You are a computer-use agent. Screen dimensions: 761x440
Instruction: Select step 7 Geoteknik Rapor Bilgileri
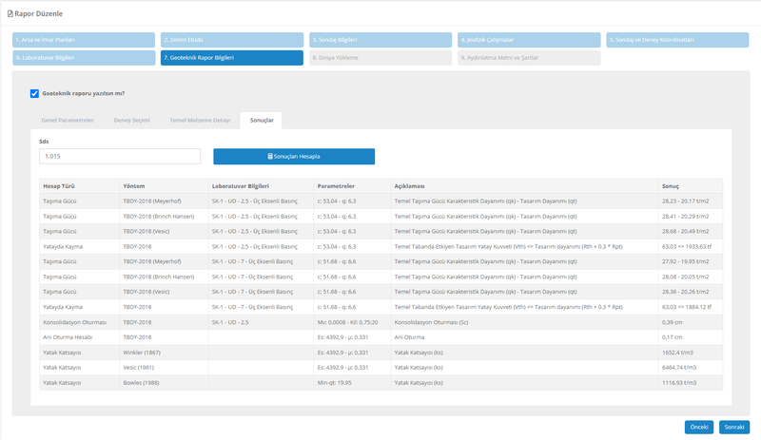coord(232,58)
